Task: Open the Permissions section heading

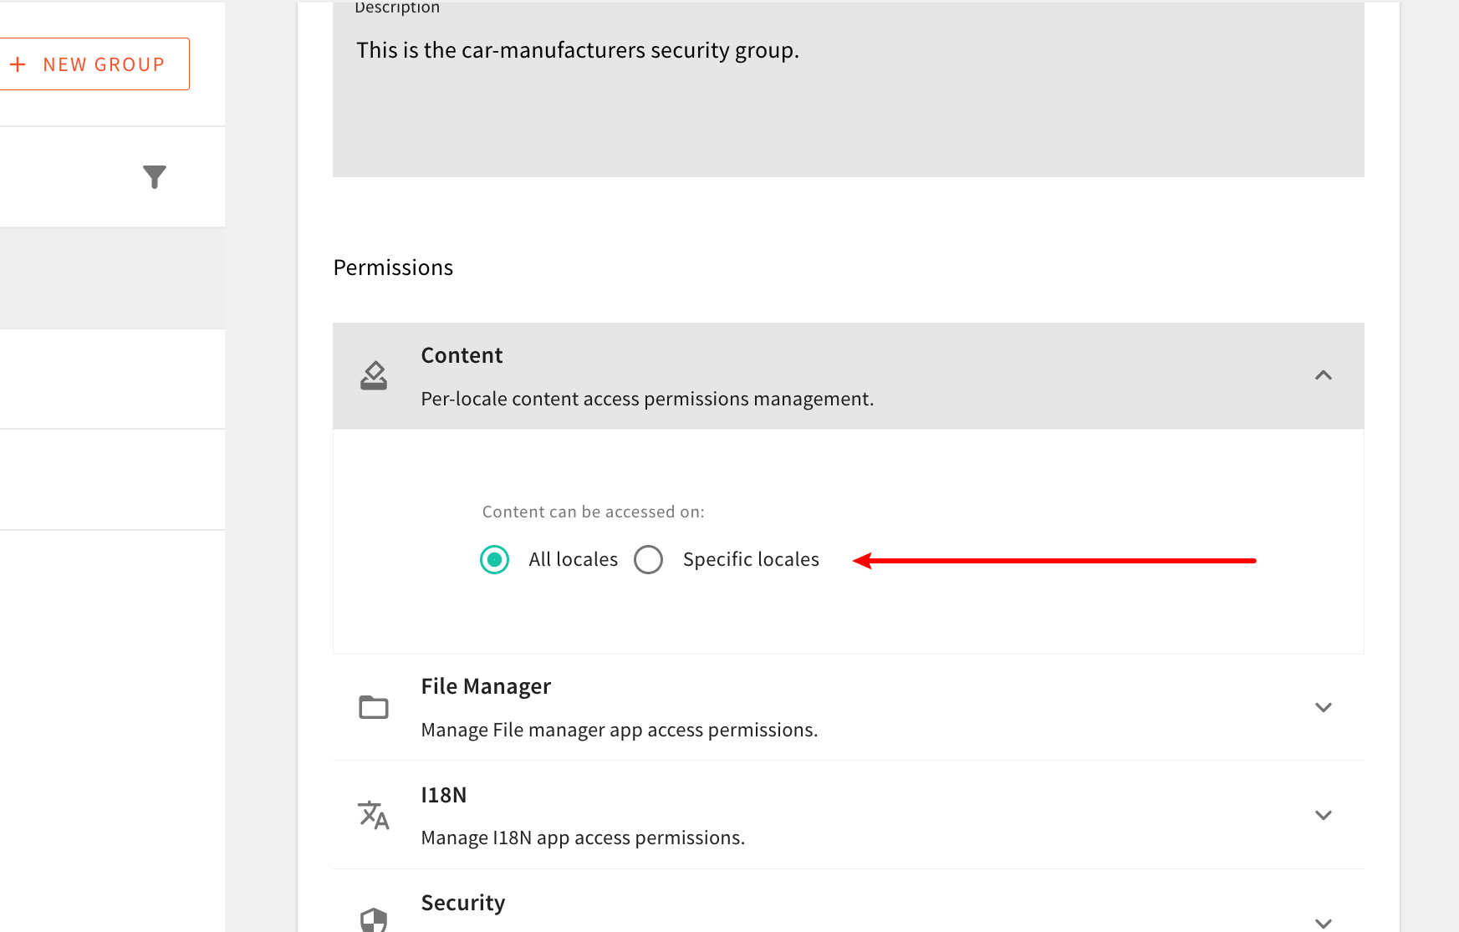Action: click(x=393, y=267)
